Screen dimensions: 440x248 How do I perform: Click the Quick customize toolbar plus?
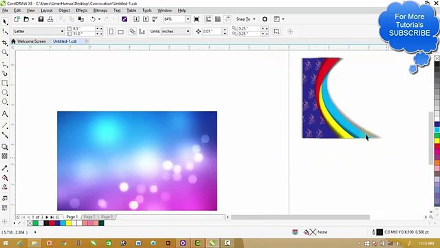pos(290,31)
